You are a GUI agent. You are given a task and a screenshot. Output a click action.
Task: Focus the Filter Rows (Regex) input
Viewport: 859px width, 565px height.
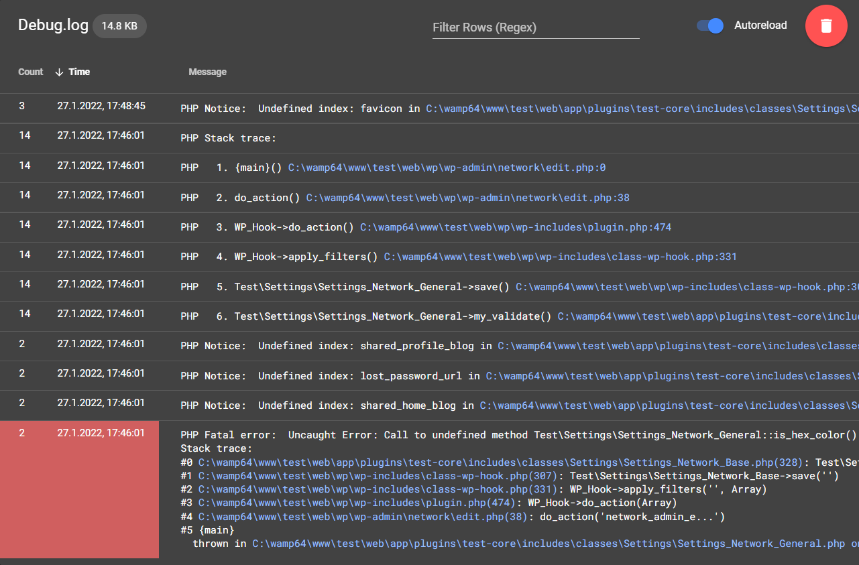click(536, 27)
